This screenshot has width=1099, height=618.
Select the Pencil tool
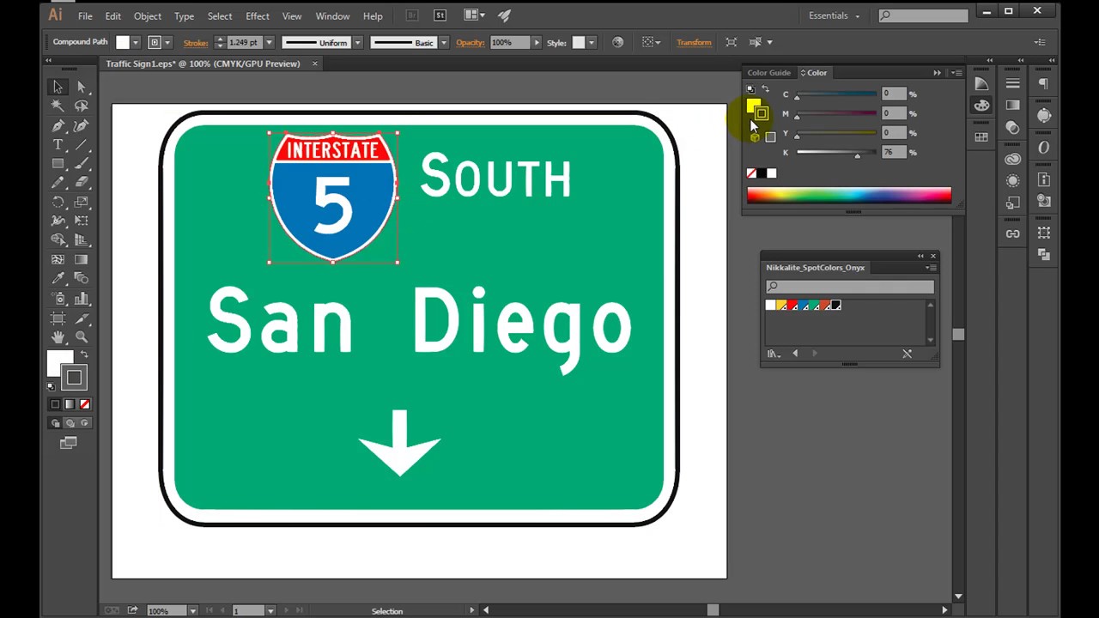[58, 183]
